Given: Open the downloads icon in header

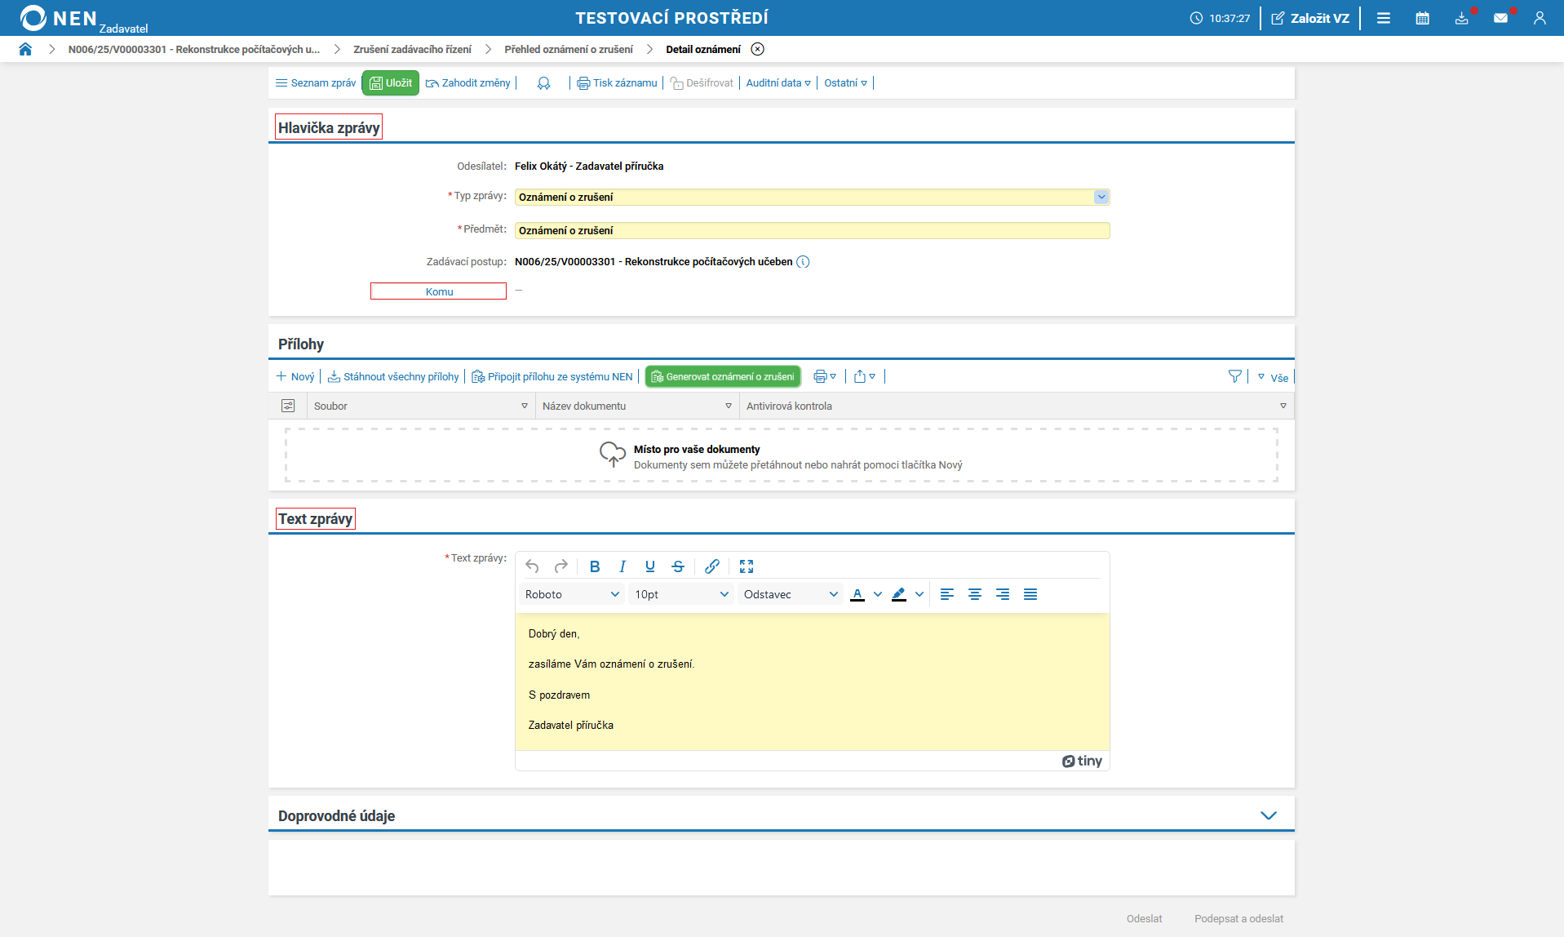Looking at the screenshot, I should pyautogui.click(x=1461, y=18).
